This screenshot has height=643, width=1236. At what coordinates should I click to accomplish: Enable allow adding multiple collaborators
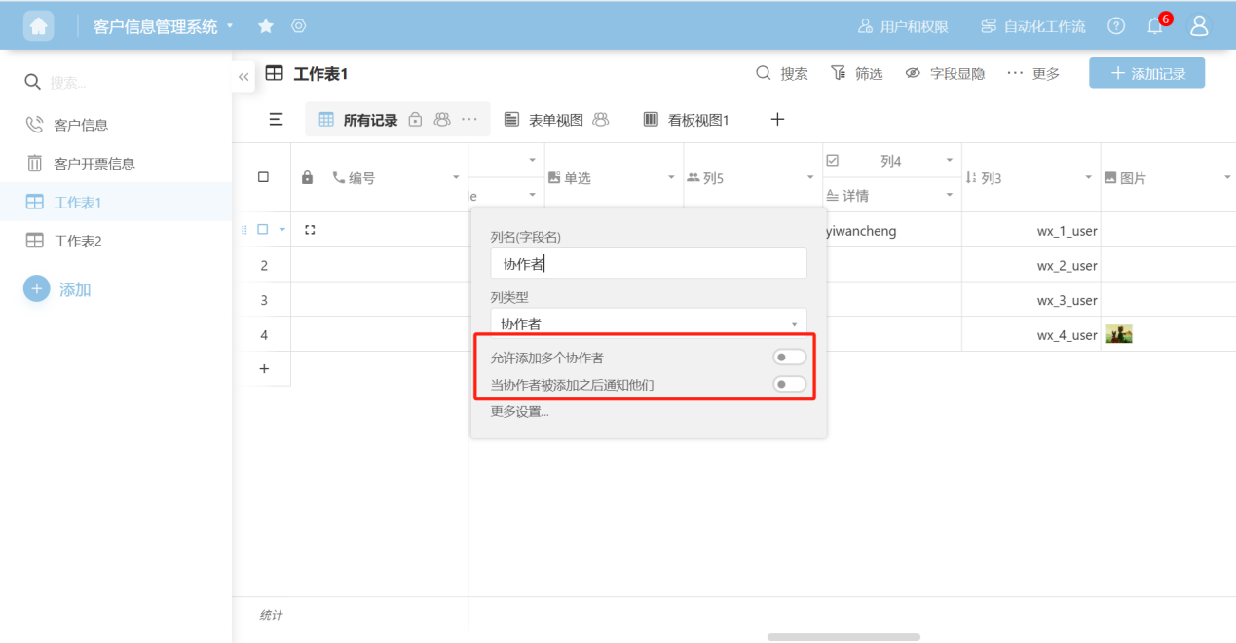789,358
